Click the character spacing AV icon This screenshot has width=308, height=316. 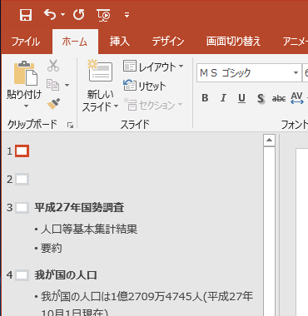pos(297,98)
